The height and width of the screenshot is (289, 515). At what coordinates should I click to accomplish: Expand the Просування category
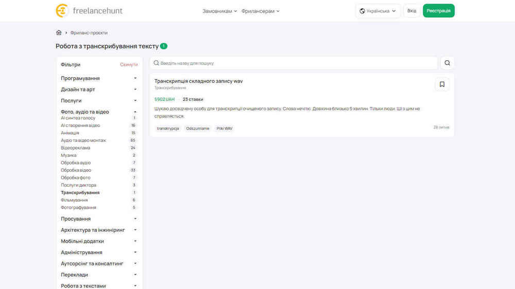click(99, 219)
